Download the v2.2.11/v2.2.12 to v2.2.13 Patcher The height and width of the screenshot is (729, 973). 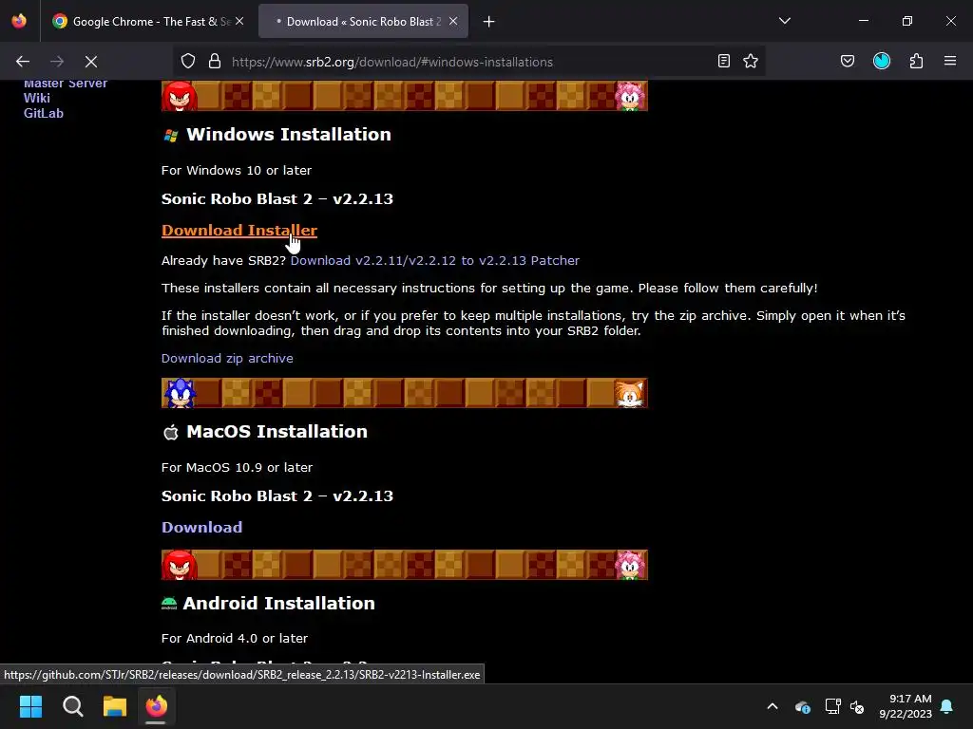pos(435,260)
